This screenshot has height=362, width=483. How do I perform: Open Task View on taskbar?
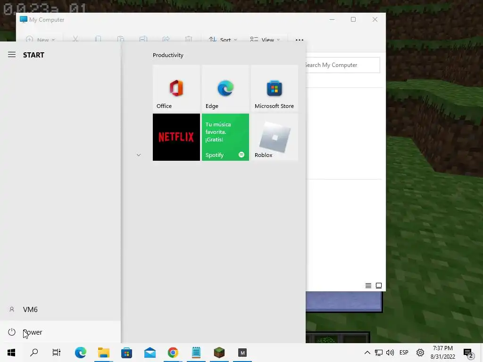click(x=57, y=353)
